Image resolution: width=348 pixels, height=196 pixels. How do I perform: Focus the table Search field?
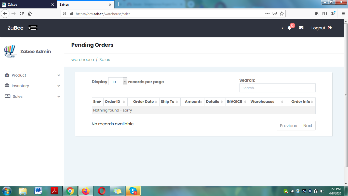tap(277, 88)
